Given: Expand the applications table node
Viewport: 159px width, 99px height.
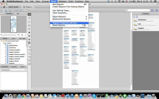Looking at the screenshot, I should [x=5, y=45].
